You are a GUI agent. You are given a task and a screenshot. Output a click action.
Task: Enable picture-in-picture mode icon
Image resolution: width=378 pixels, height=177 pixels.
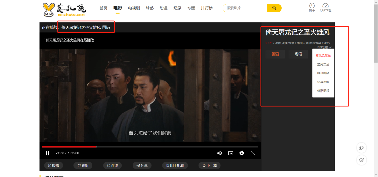coord(231,153)
